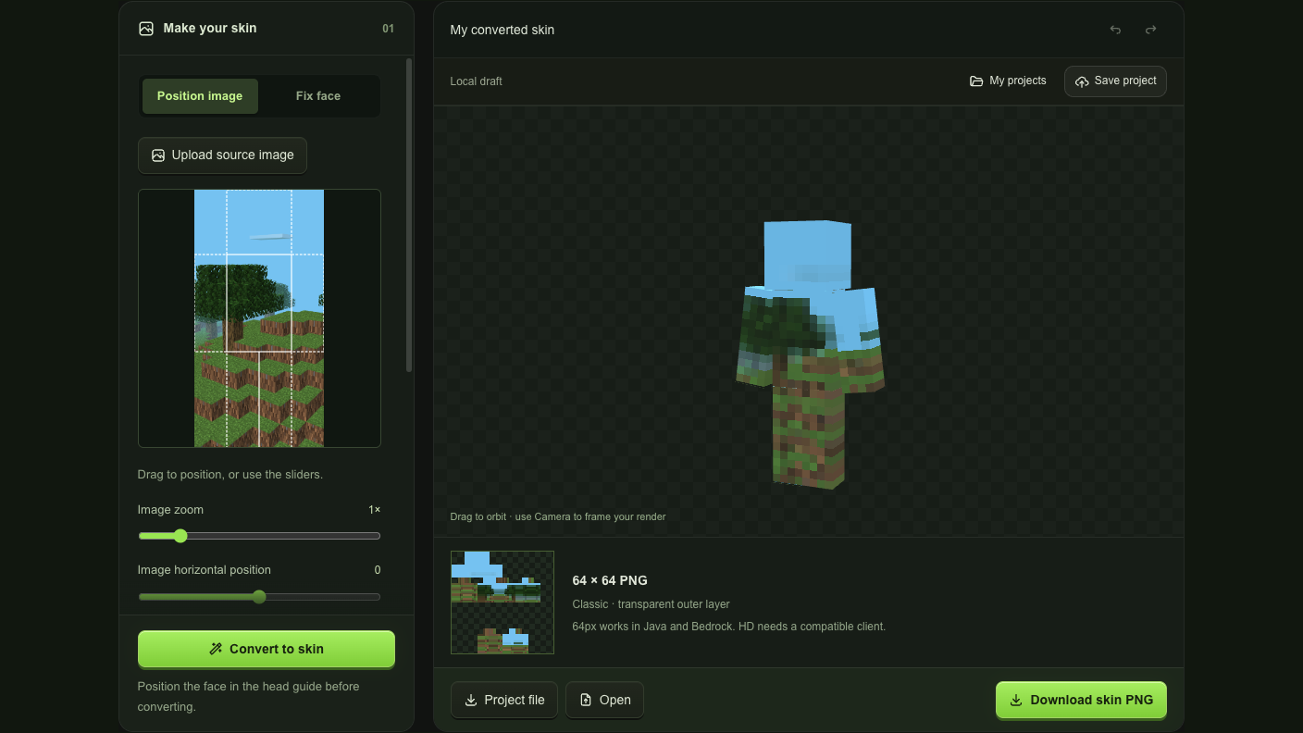Click the Image zoom slider handle
1303x733 pixels.
[x=180, y=536]
